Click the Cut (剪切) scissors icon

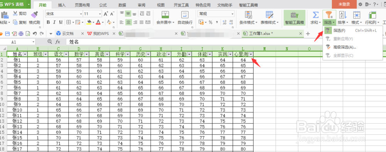(x=15, y=14)
